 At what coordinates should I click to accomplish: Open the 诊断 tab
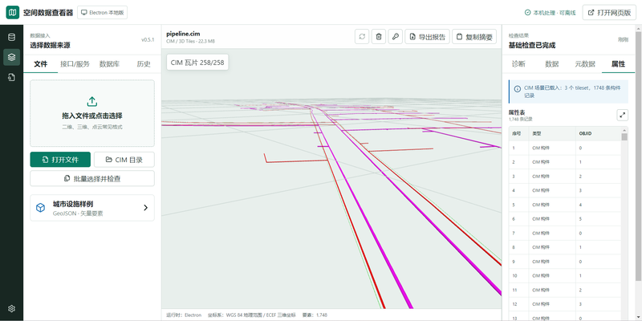click(518, 64)
